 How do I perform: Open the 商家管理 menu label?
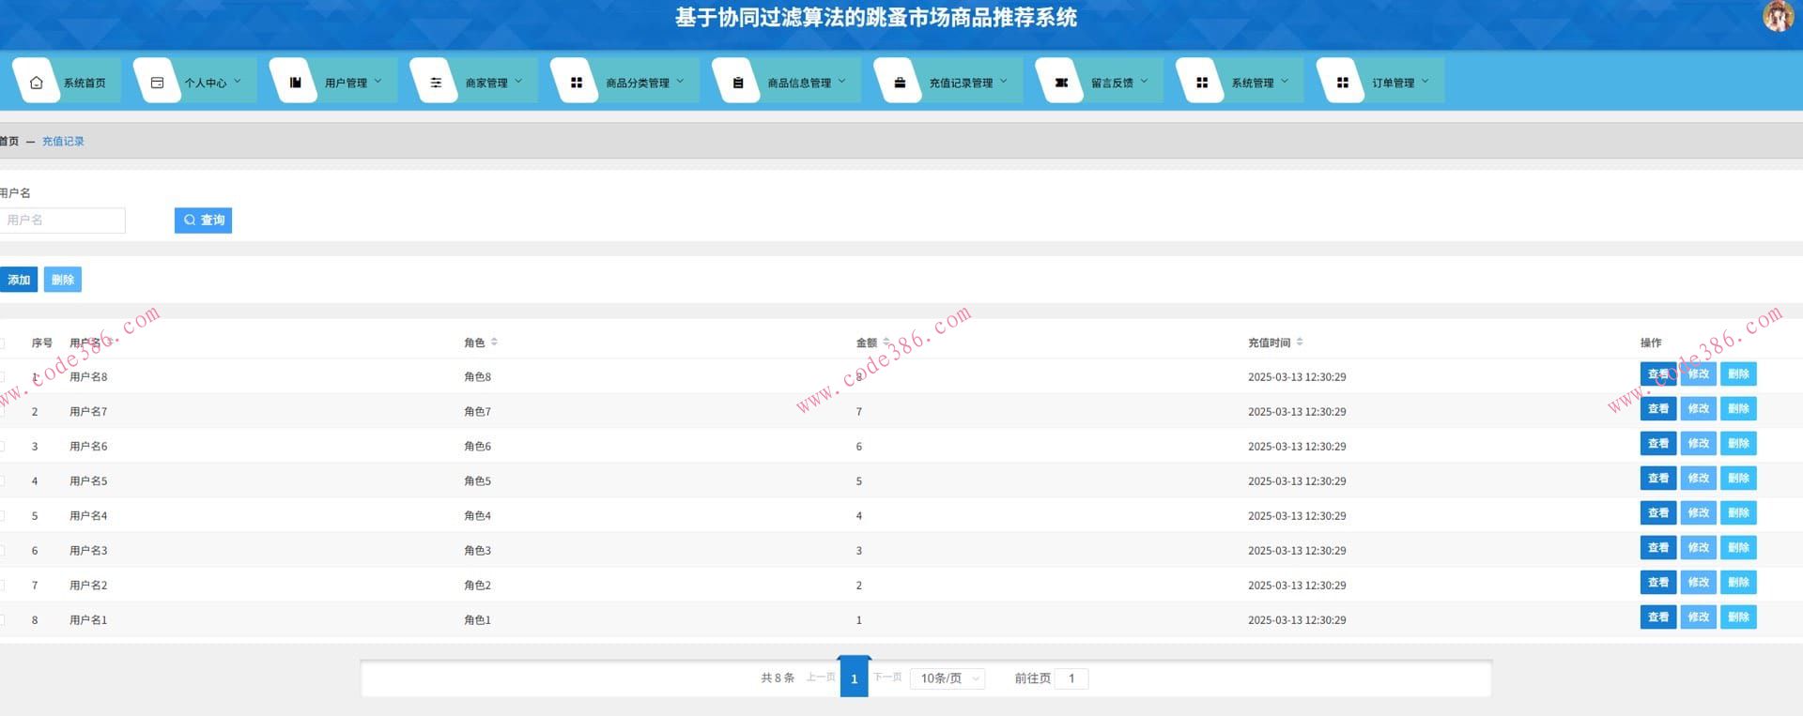(486, 84)
